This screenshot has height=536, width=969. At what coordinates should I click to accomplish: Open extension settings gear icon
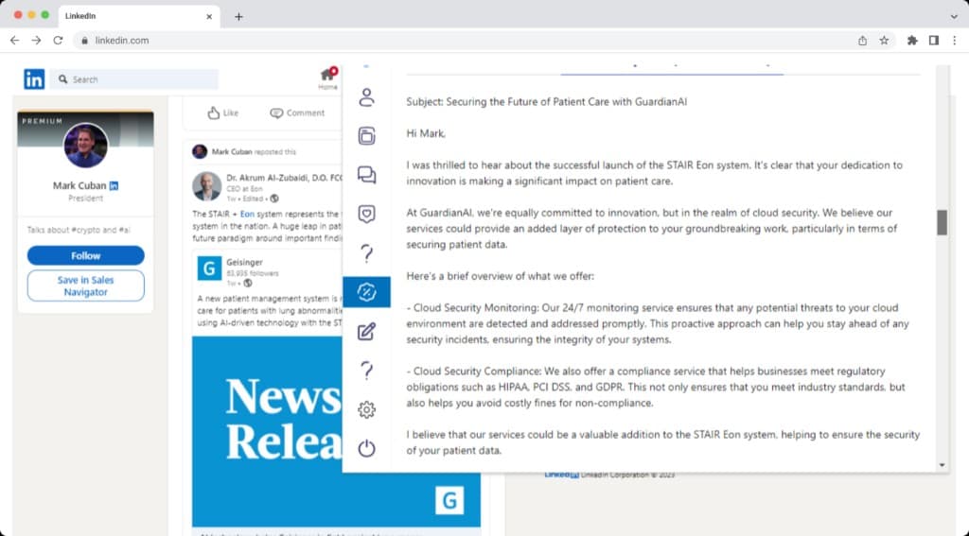[x=366, y=409]
